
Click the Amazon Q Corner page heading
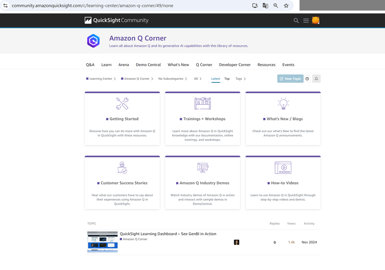click(138, 38)
